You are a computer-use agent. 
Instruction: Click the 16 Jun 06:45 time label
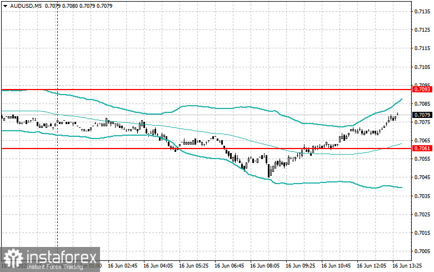pos(229,266)
